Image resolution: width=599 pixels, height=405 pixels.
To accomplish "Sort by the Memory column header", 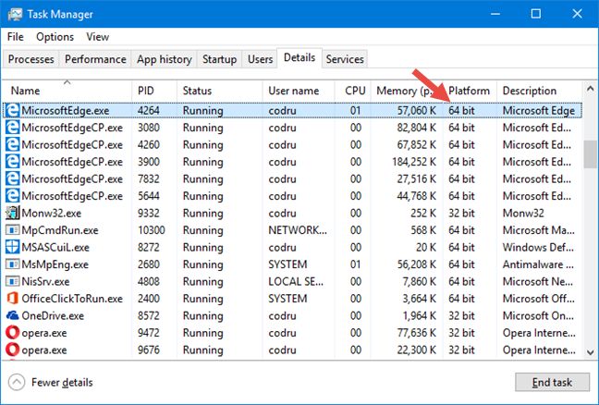I will (x=407, y=91).
